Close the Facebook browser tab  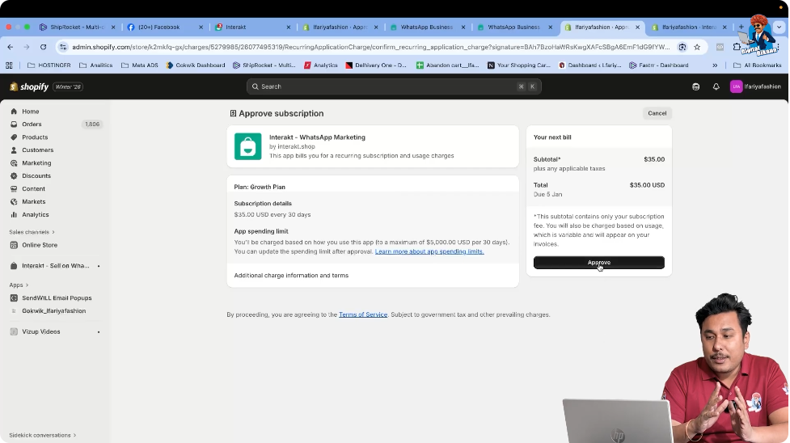[201, 27]
